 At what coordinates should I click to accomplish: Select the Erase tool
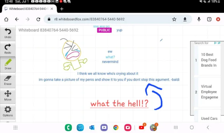(8, 80)
